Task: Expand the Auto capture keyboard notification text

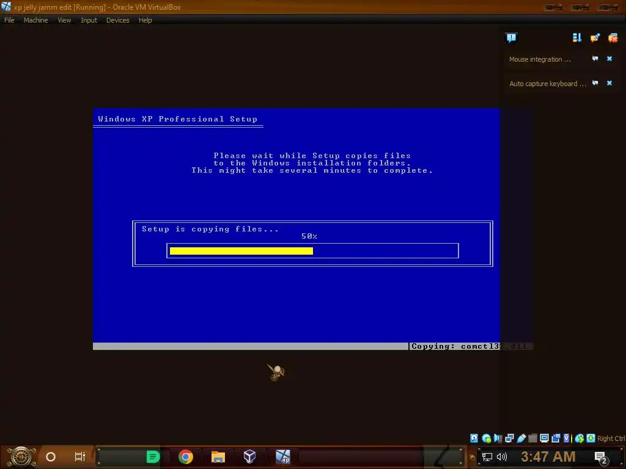Action: click(x=547, y=84)
